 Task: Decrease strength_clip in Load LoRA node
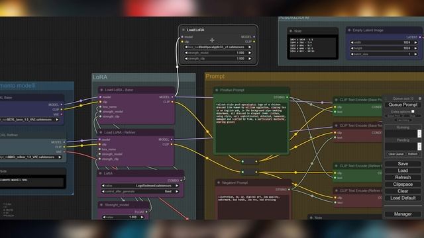(x=186, y=58)
